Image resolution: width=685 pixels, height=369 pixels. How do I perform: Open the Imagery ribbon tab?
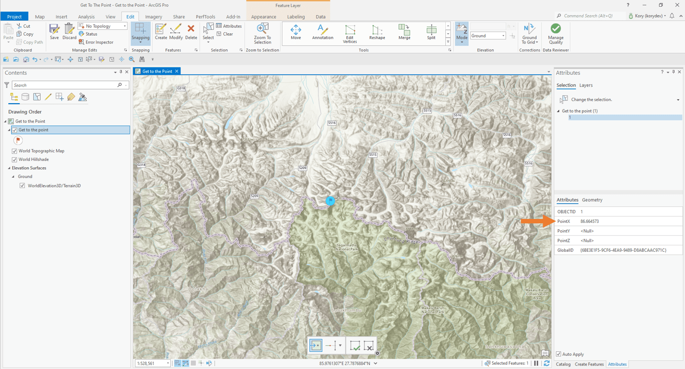[x=153, y=17]
